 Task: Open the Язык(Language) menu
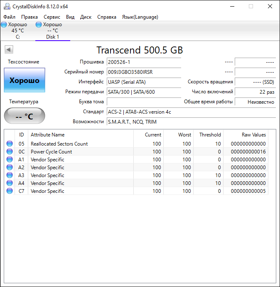pos(140,17)
